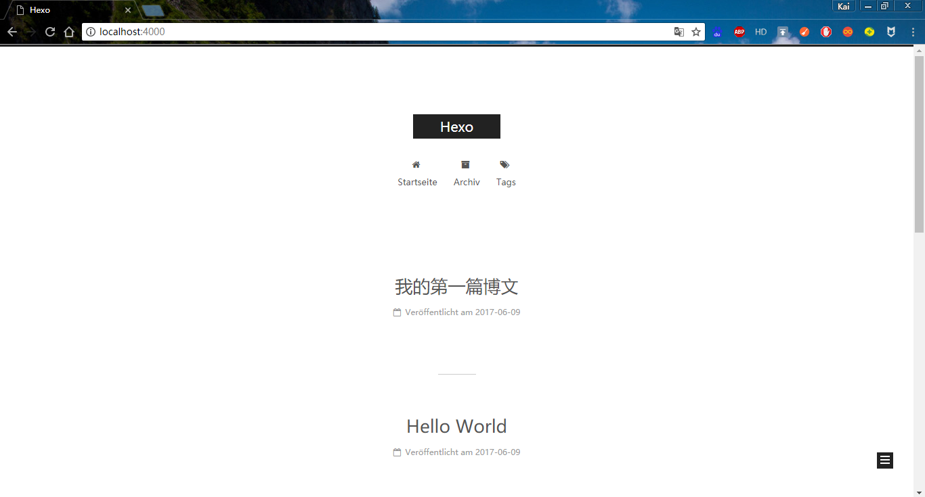Open the Chrome three-dot menu
The image size is (925, 497).
pos(913,32)
